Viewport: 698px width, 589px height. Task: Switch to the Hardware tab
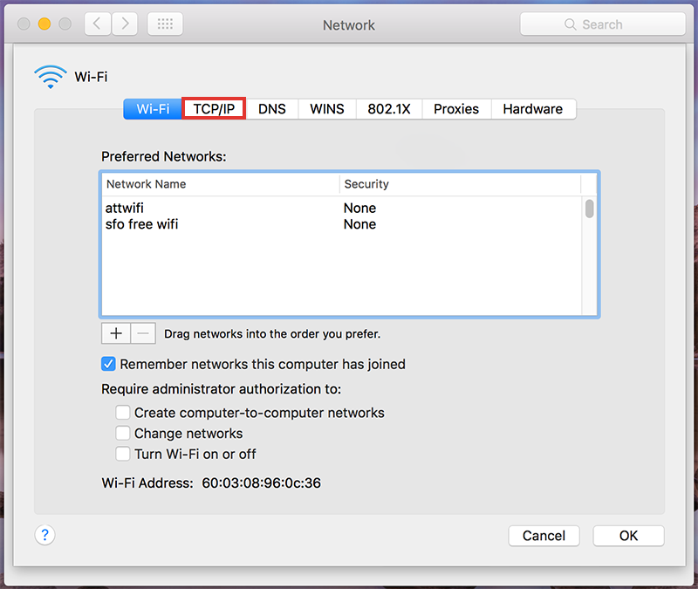(532, 109)
